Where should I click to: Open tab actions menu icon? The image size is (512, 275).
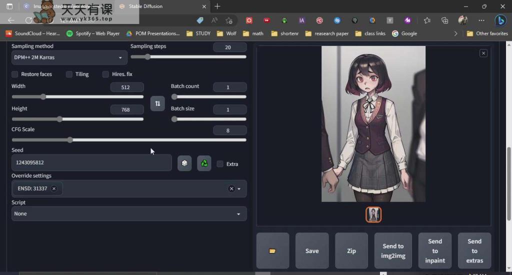(x=9, y=6)
